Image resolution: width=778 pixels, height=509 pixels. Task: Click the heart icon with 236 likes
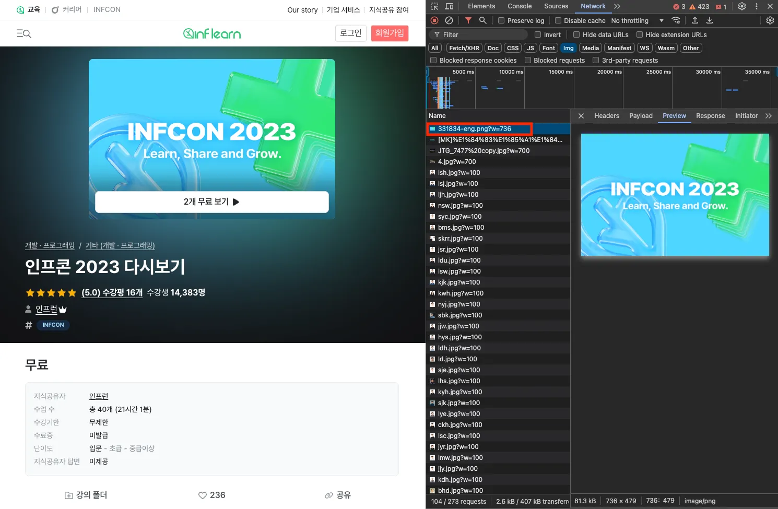(x=203, y=495)
